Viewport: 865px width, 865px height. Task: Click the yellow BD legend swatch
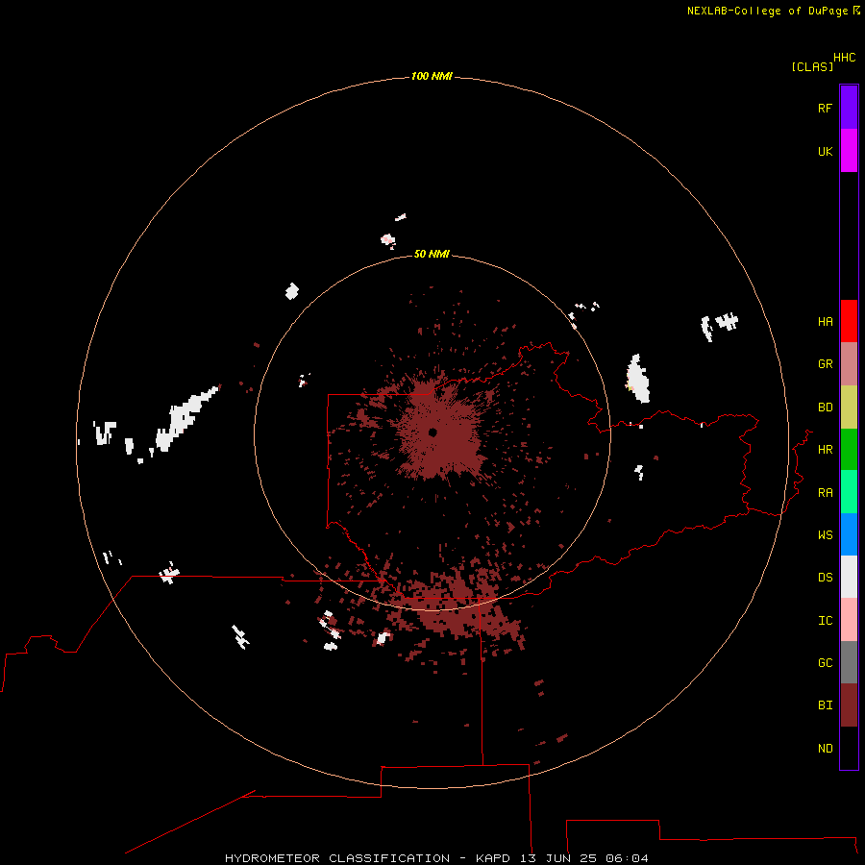coord(849,408)
